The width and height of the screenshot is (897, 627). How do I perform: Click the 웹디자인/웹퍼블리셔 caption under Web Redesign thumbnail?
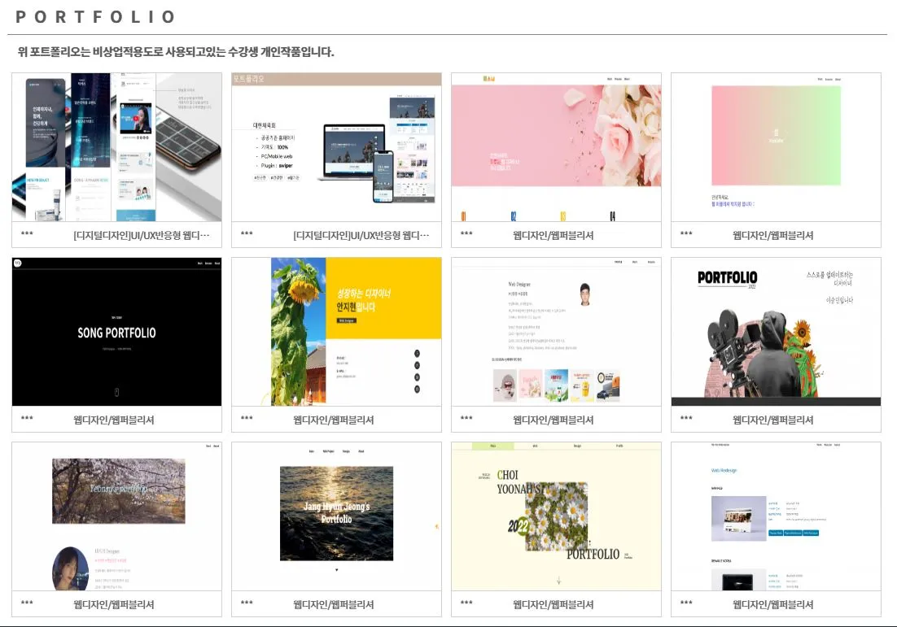coord(773,604)
